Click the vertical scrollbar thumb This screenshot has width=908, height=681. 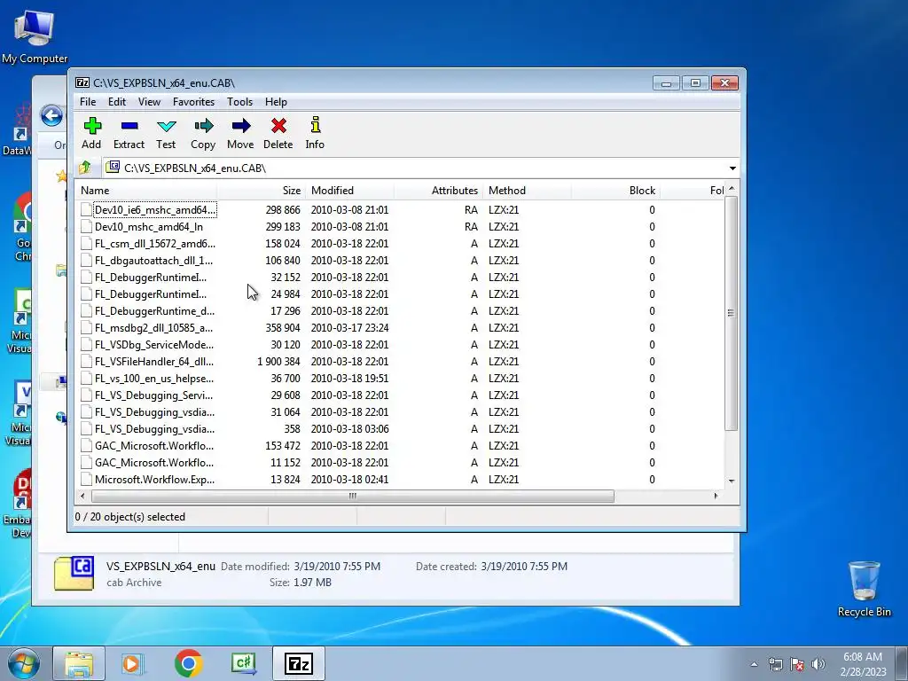pyautogui.click(x=732, y=313)
